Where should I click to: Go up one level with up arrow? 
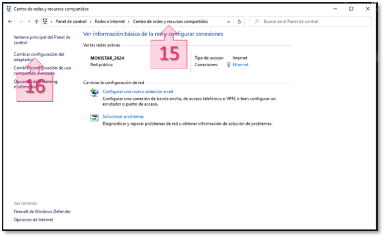click(37, 22)
